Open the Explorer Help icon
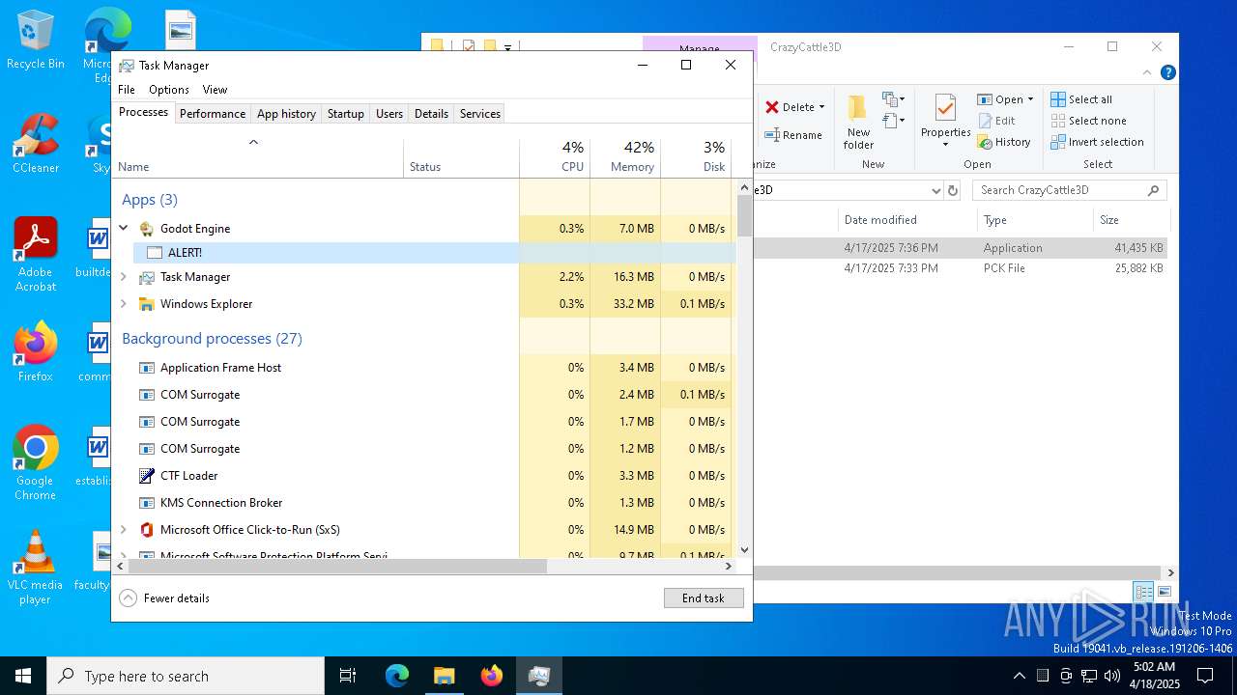This screenshot has width=1237, height=695. coord(1167,72)
